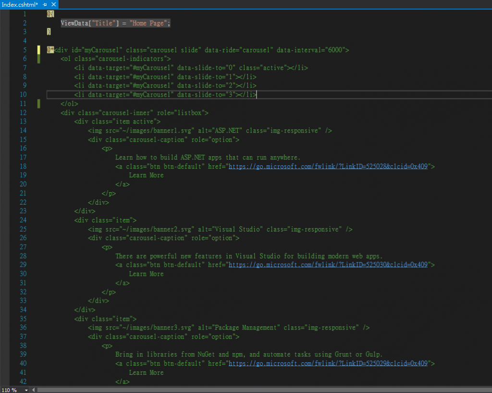Click the "Bring in libraries from NuGet" text
Viewport: 492px width, 393px height.
[248, 355]
